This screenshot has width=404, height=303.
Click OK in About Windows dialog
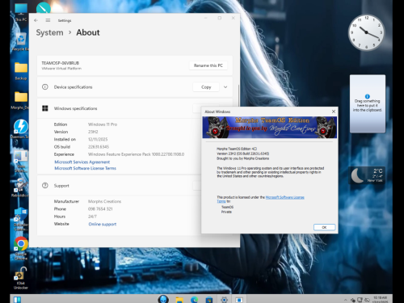pyautogui.click(x=324, y=227)
